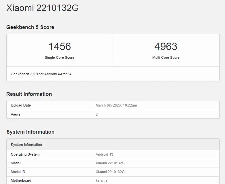This screenshot has width=225, height=184.
Task: Click the Geekbench 5 Score heading
Action: 30,27
